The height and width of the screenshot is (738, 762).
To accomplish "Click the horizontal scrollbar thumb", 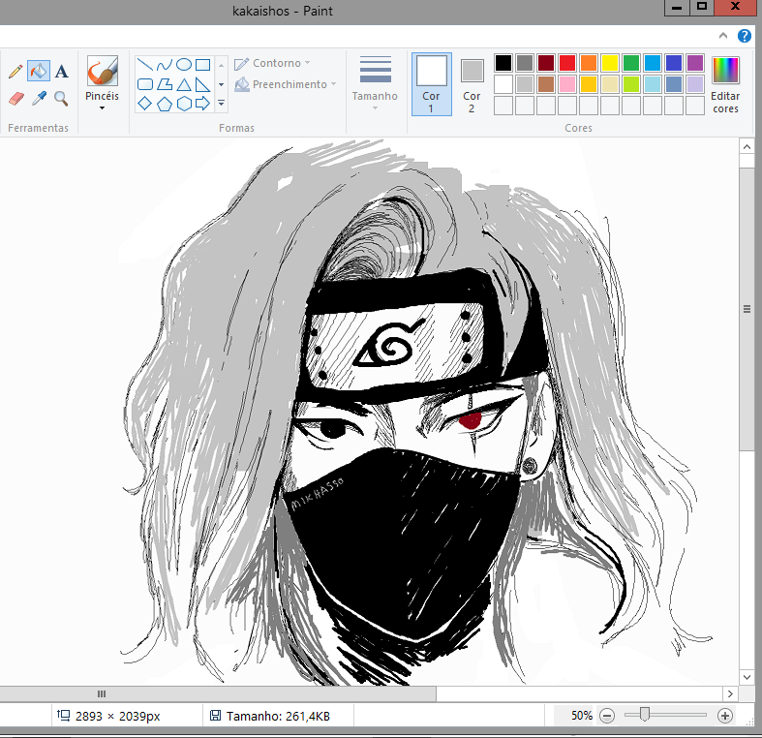I will tap(218, 693).
